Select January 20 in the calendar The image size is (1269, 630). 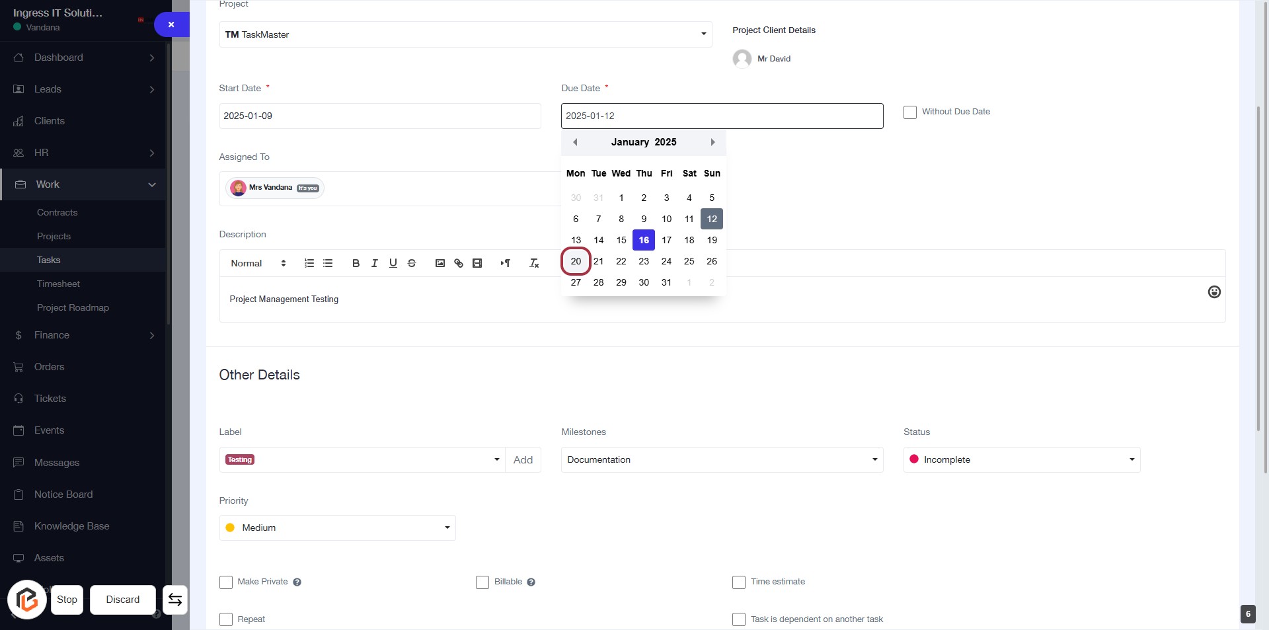coord(576,261)
